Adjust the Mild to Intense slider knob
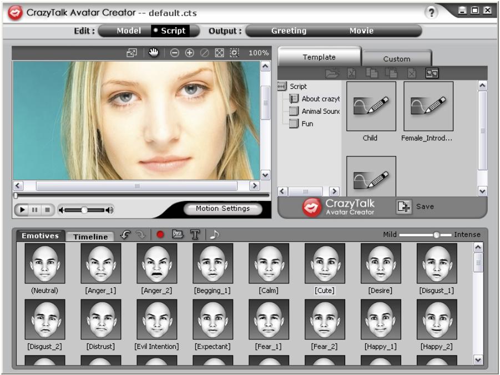Image resolution: width=500 pixels, height=375 pixels. pos(436,235)
